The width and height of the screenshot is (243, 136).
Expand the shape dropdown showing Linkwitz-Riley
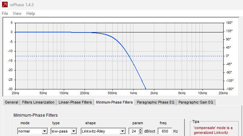122,131
